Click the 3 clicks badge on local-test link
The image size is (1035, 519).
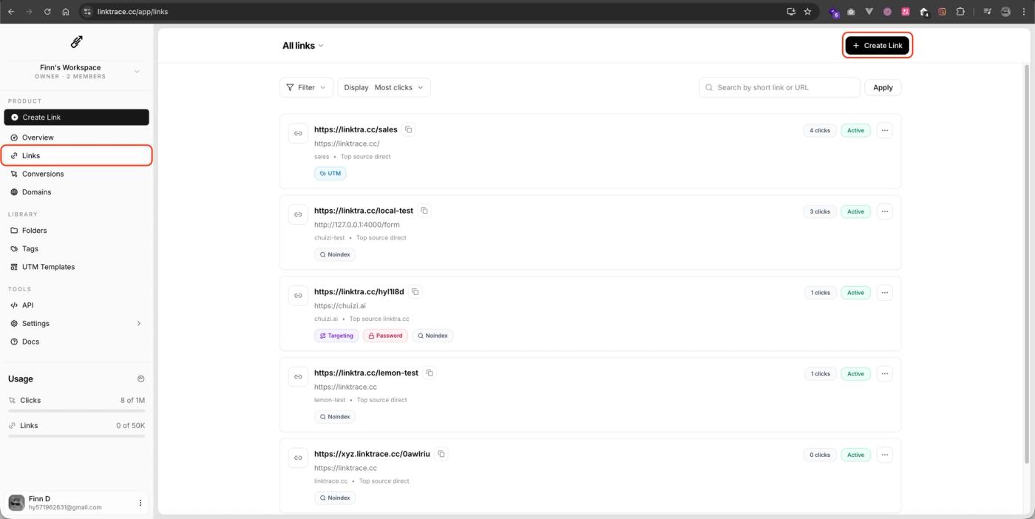click(819, 211)
